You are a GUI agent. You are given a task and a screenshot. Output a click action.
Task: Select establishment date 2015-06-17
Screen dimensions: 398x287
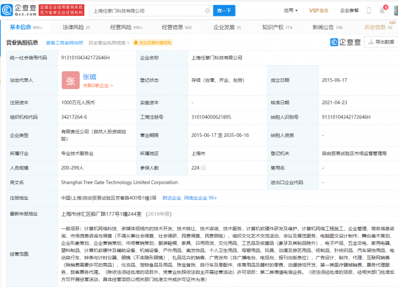click(x=334, y=80)
